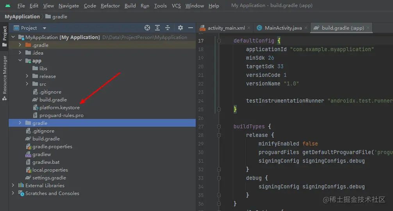The image size is (393, 211).
Task: Open the View menu
Action: [48, 5]
